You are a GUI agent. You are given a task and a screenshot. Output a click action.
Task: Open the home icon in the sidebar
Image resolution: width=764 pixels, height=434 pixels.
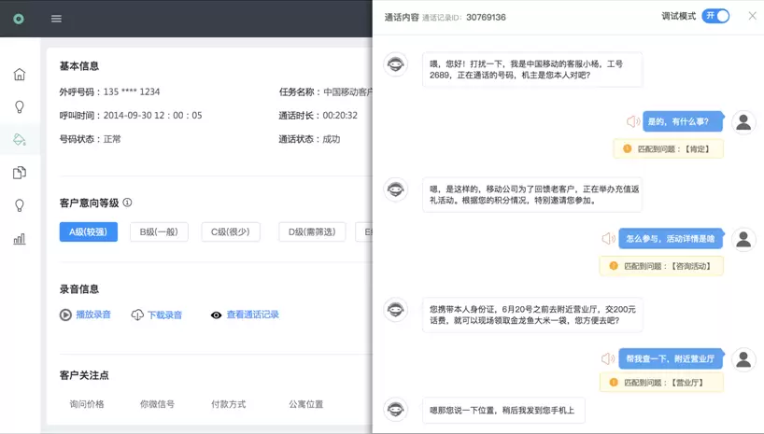(x=20, y=75)
